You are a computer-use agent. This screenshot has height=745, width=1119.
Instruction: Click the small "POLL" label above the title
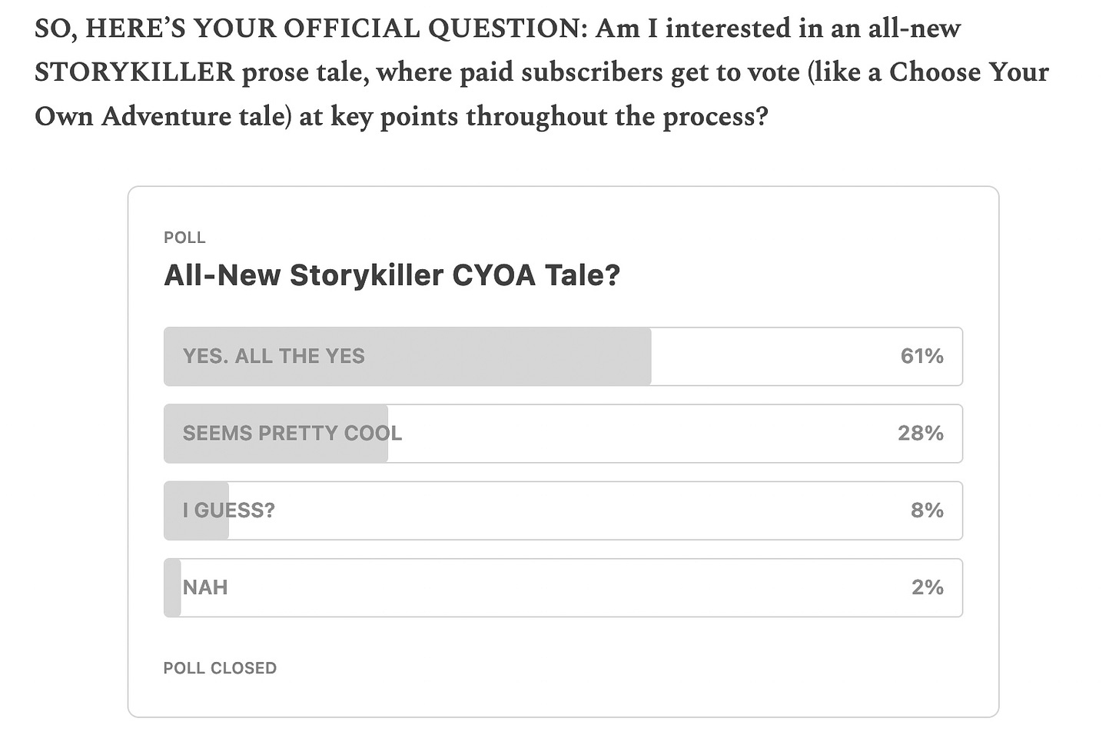(184, 238)
